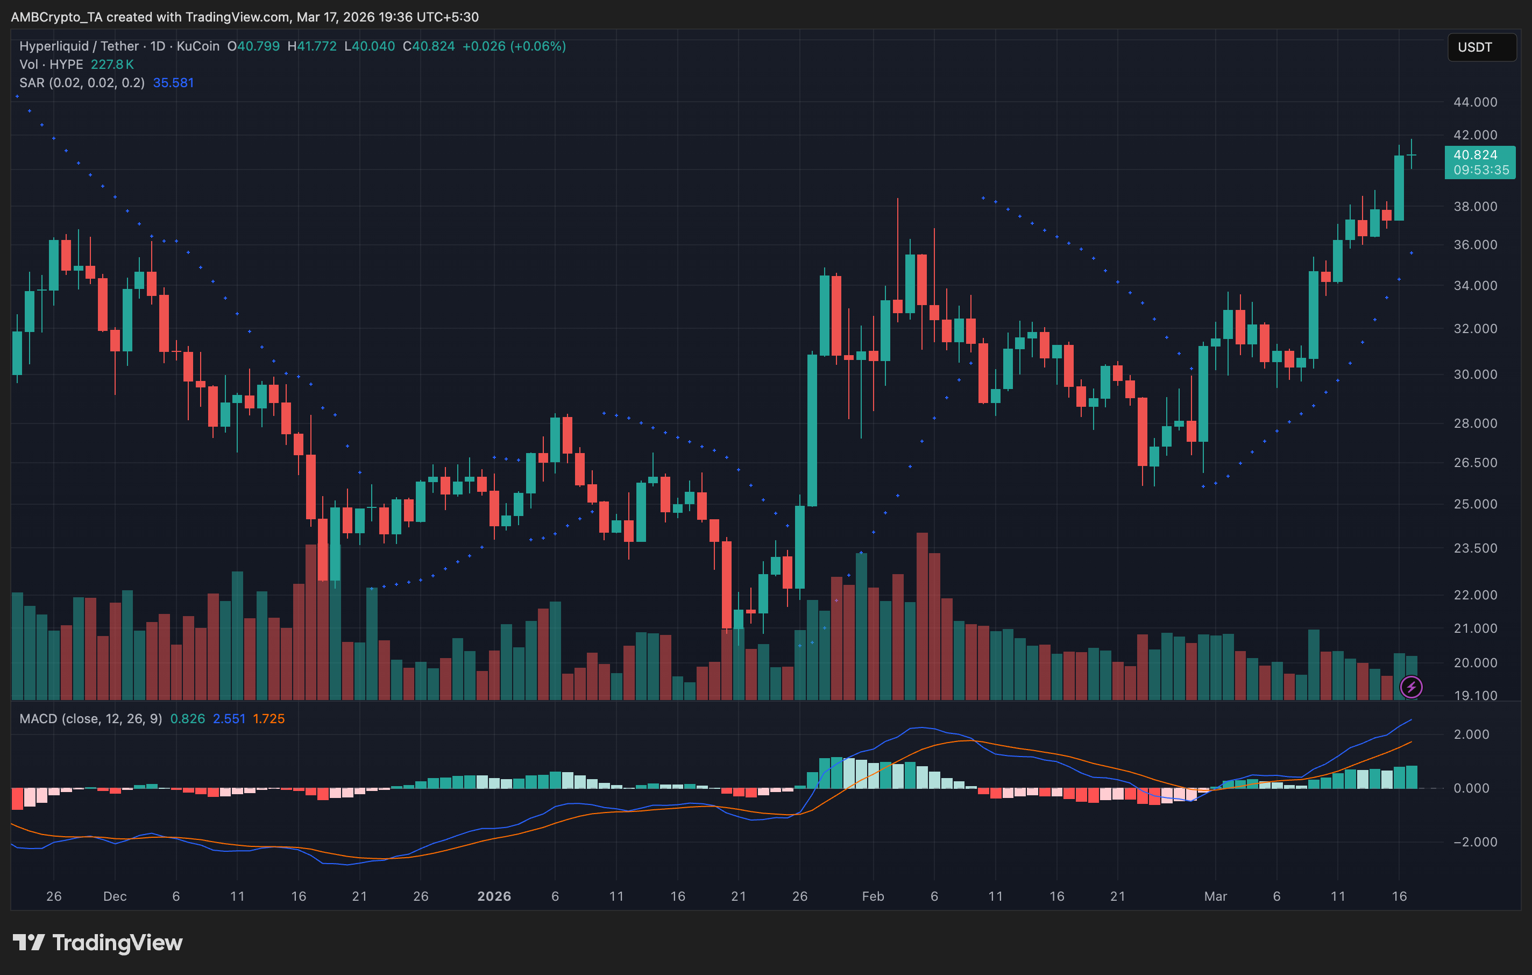
Task: Click the Vol · HYPE indicator legend
Action: (x=51, y=64)
